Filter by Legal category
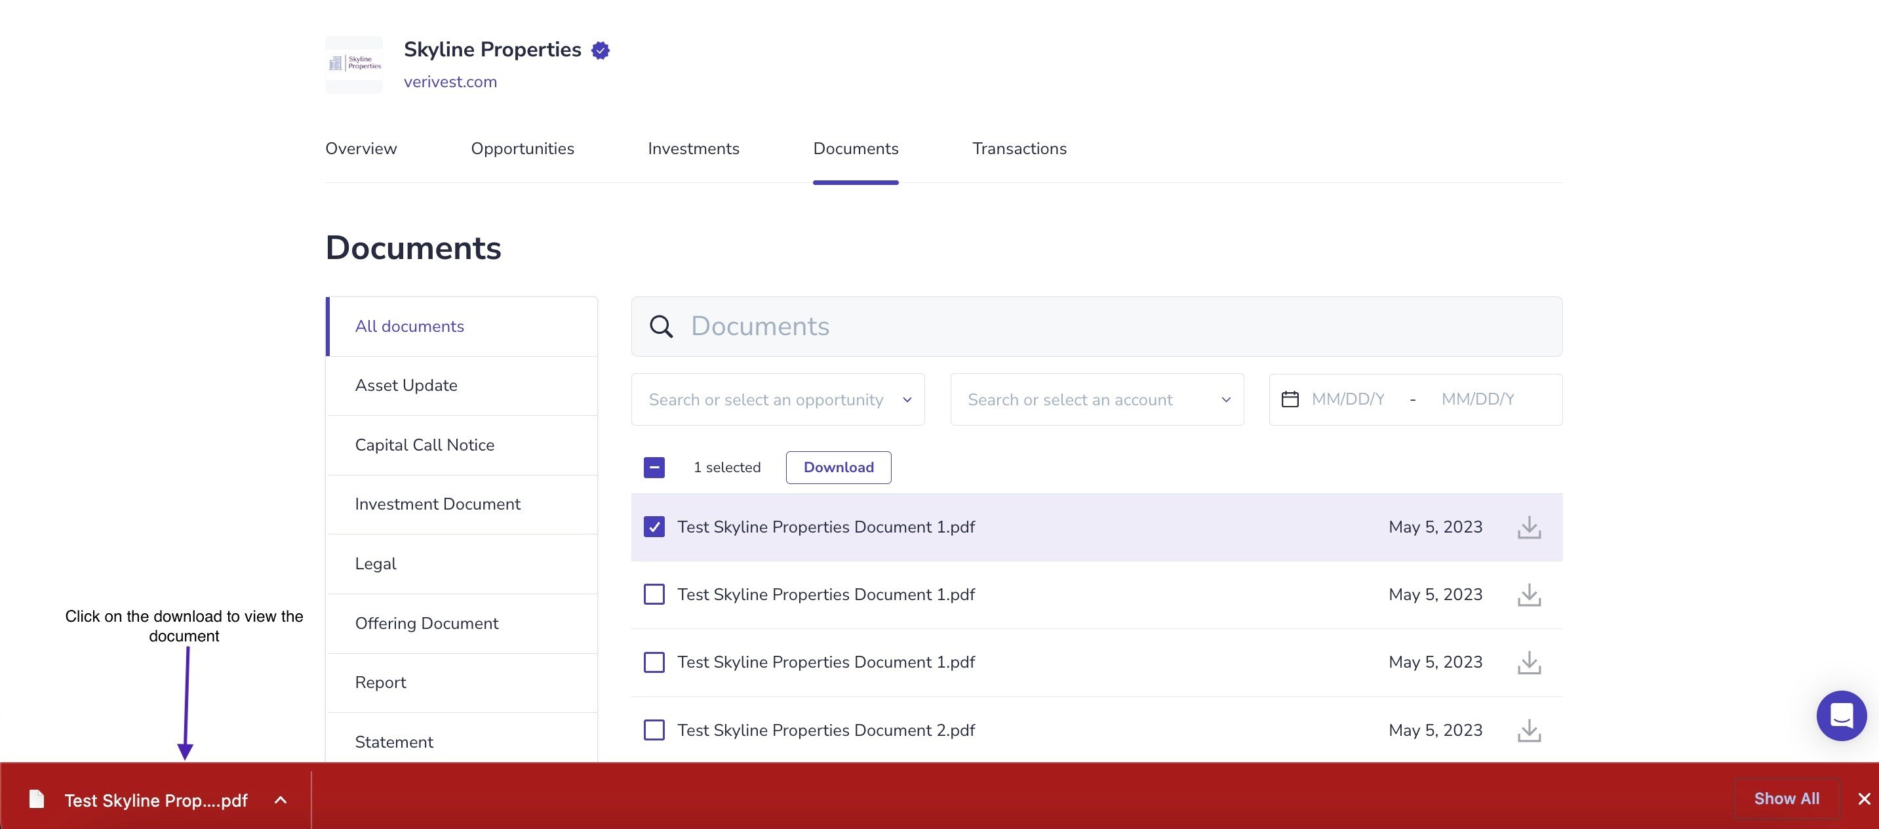This screenshot has height=829, width=1879. click(462, 564)
